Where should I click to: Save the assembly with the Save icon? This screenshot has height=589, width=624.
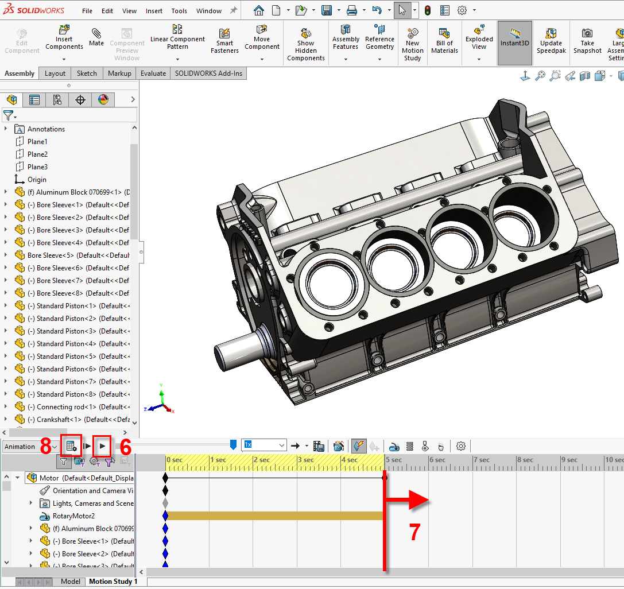click(x=327, y=10)
